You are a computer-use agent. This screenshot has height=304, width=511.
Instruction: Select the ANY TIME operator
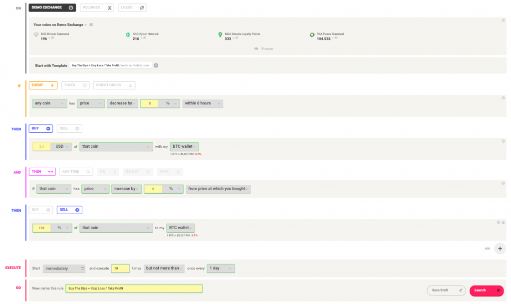76,172
